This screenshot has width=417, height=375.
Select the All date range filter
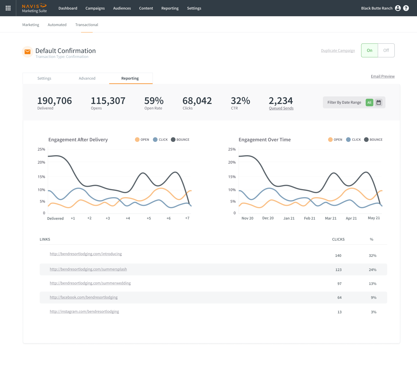coord(369,103)
